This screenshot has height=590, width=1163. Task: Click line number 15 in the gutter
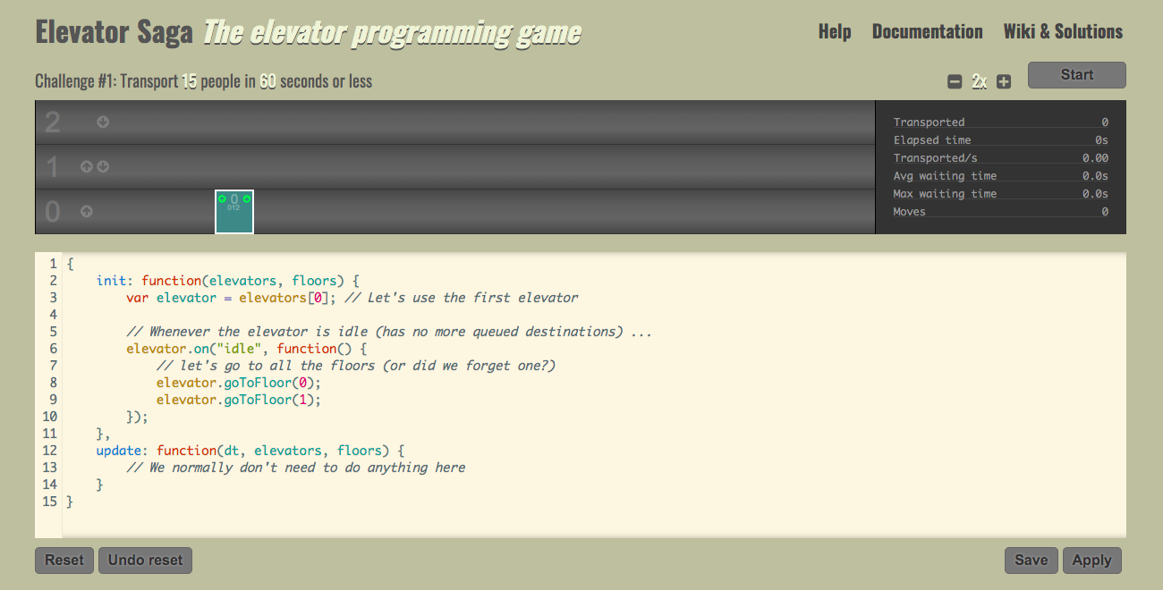pos(50,501)
